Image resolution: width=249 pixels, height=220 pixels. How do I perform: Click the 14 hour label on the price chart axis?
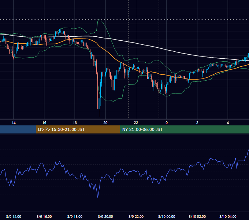(x=14, y=123)
